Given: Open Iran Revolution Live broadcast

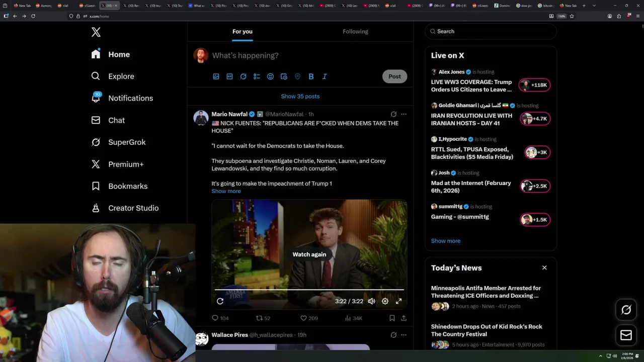Looking at the screenshot, I should (x=491, y=115).
